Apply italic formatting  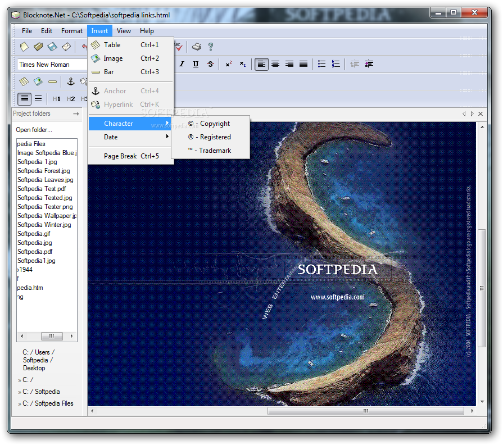(x=182, y=64)
